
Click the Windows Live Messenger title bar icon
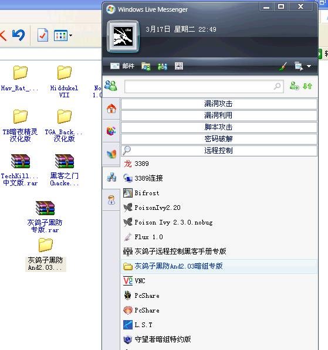[x=111, y=9]
